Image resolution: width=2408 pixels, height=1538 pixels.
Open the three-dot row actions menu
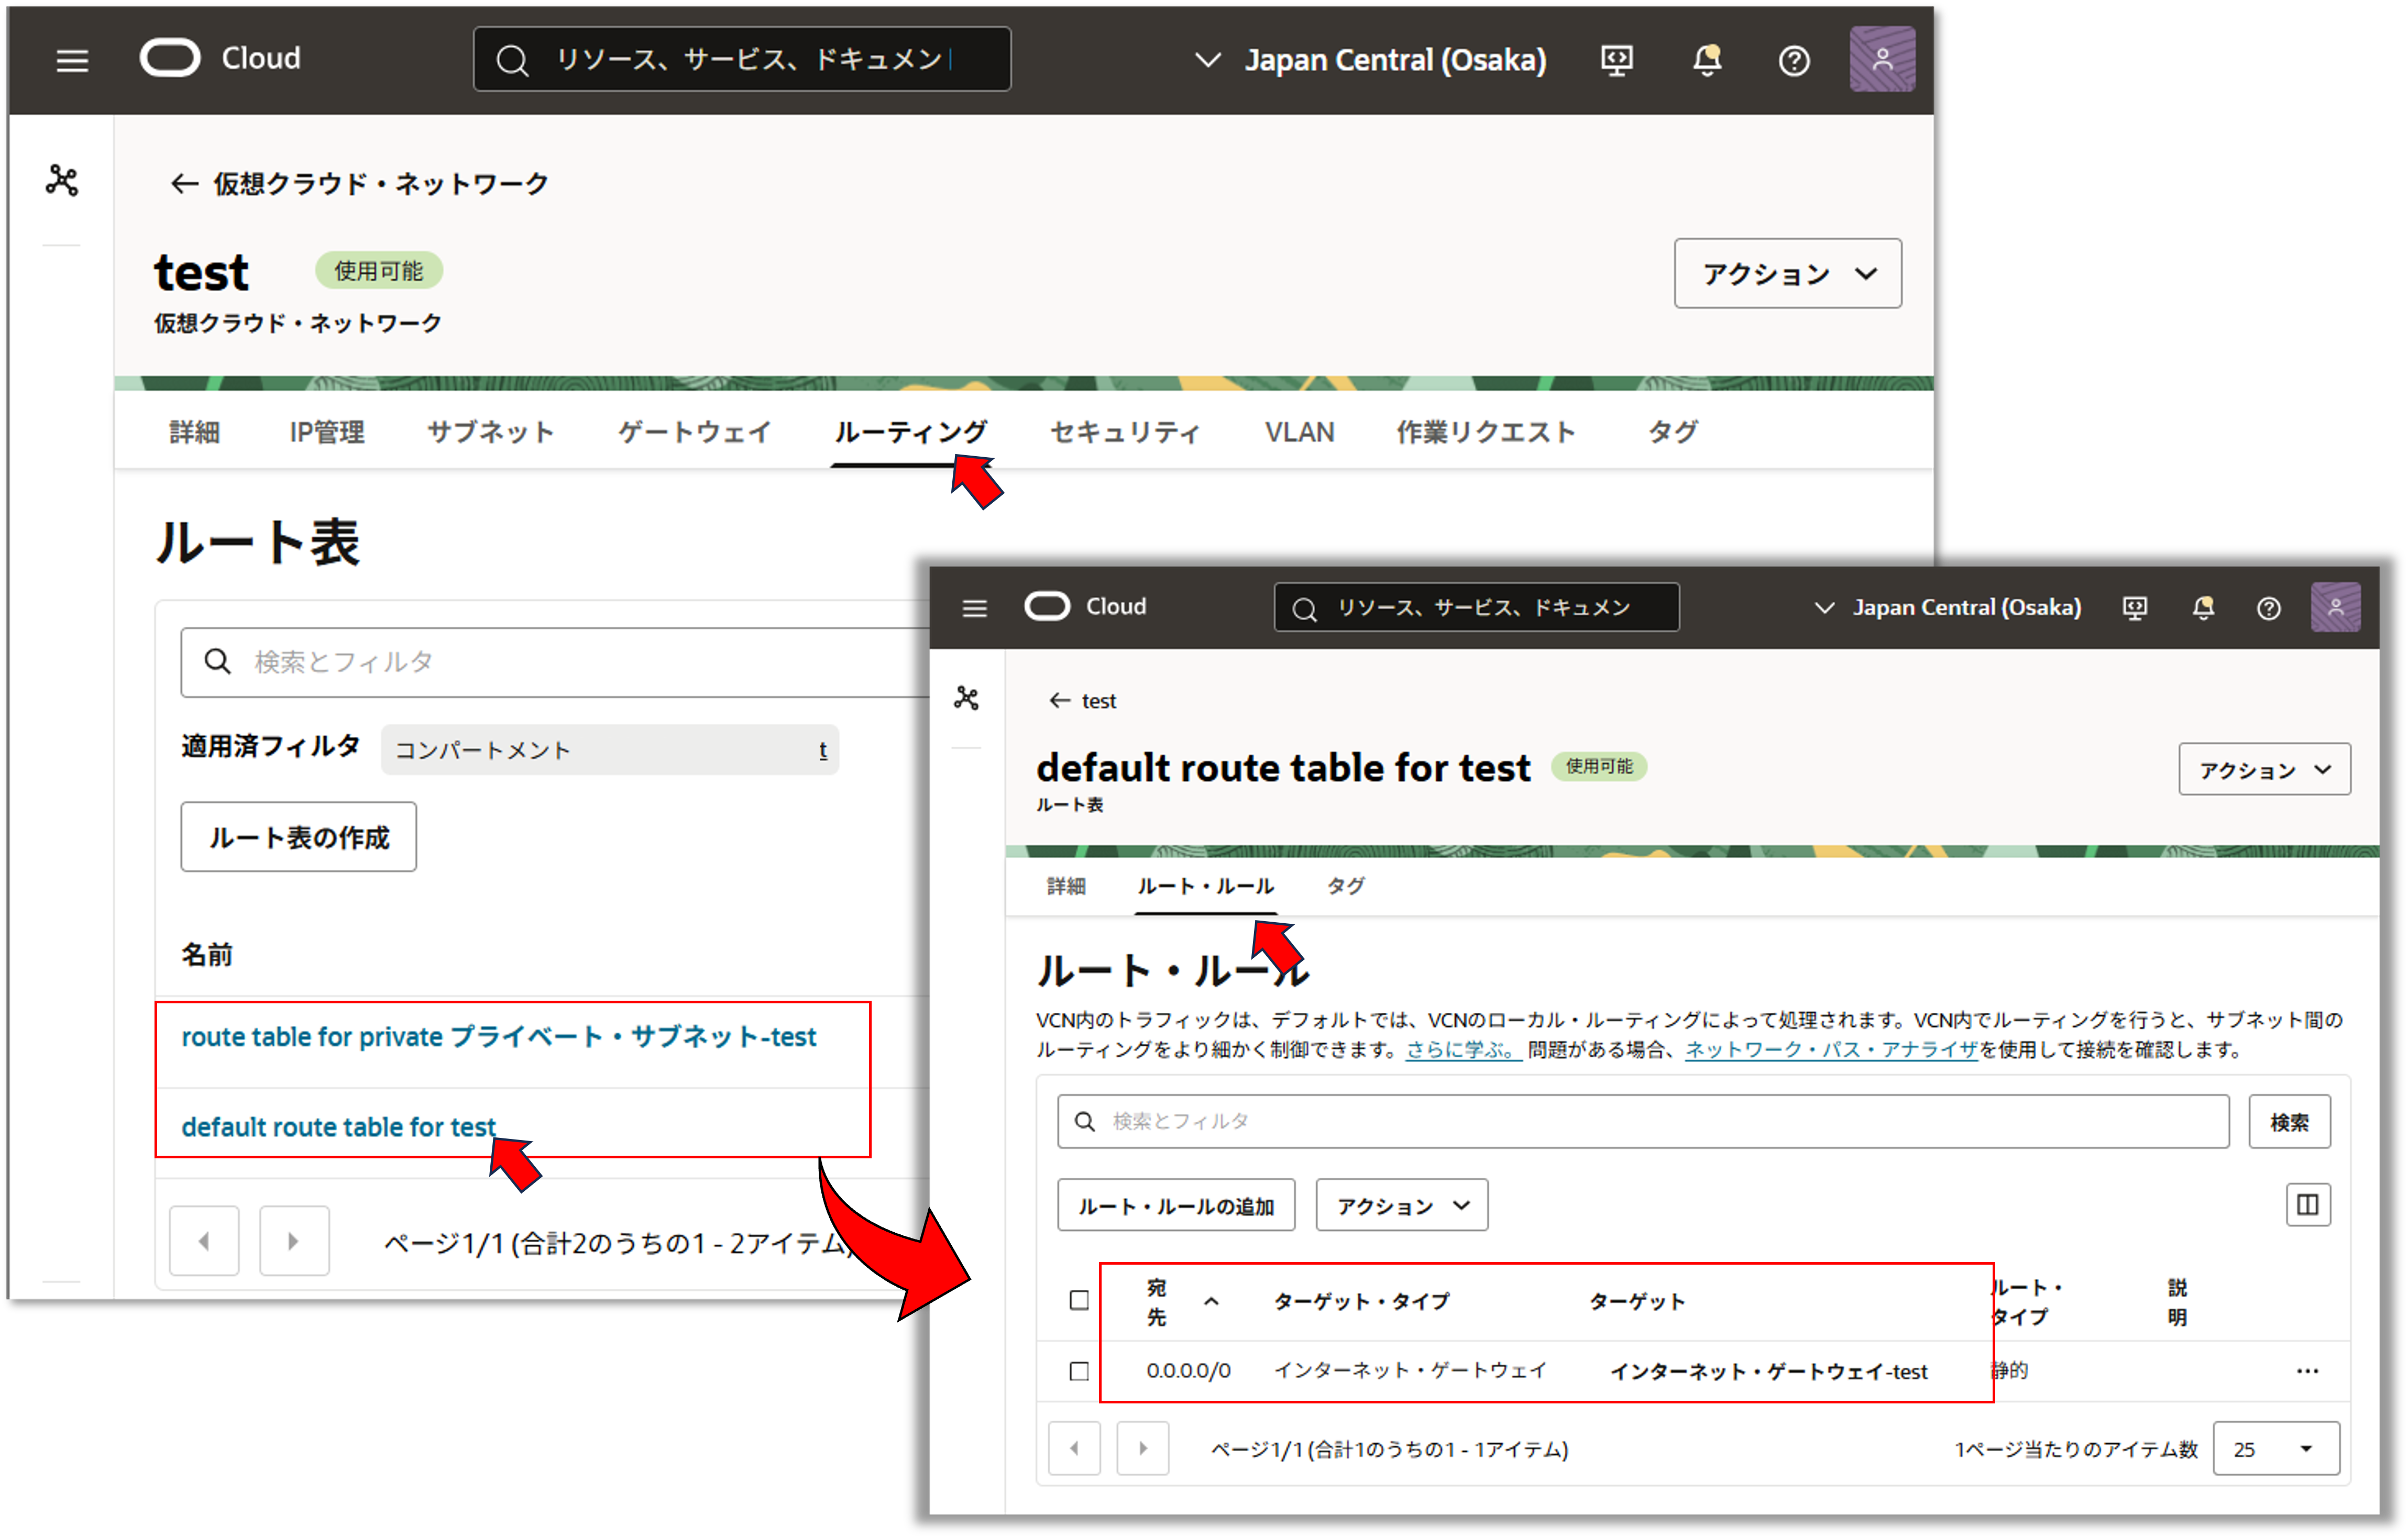pos(2307,1371)
